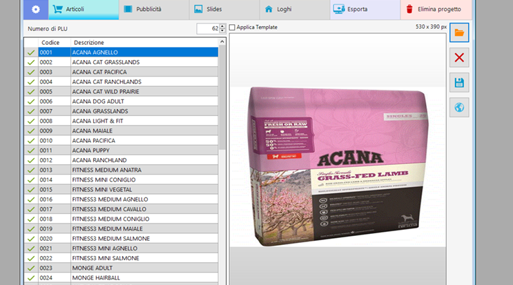The height and width of the screenshot is (285, 513).
Task: Click Elimina progetto button
Action: pos(436,9)
